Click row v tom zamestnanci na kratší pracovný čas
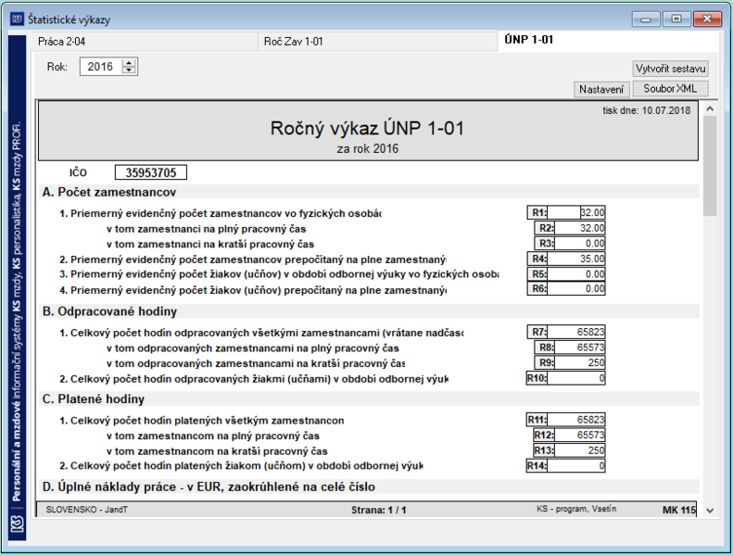The width and height of the screenshot is (733, 556). [x=210, y=244]
